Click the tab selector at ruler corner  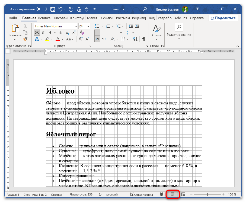(8, 51)
